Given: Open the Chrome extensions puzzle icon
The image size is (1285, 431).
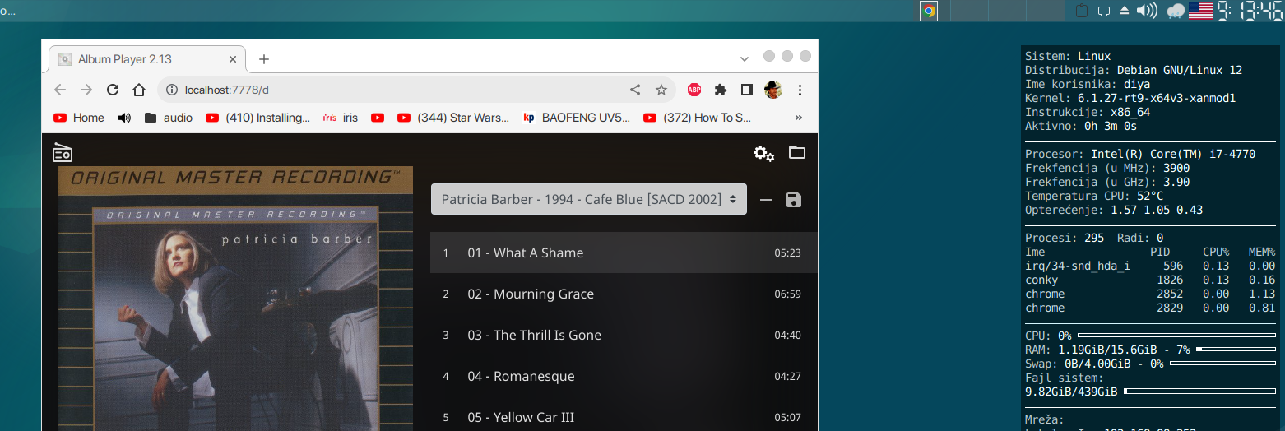Looking at the screenshot, I should 721,90.
